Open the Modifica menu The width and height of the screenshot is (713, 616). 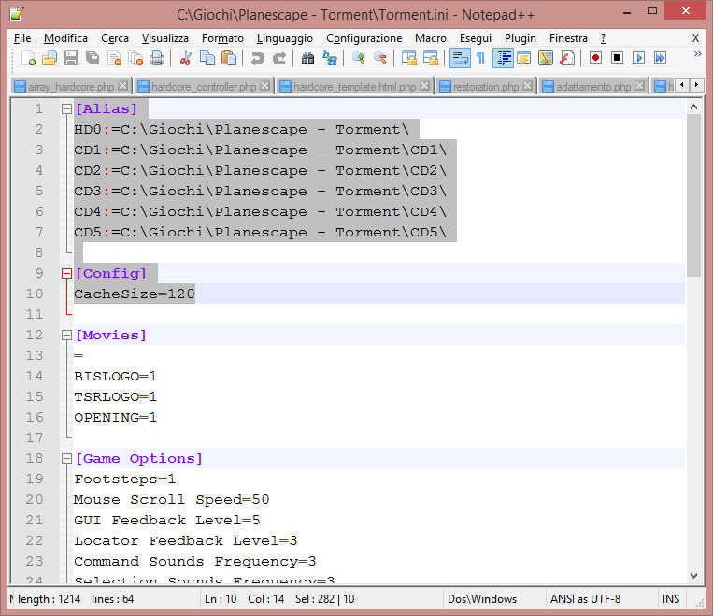point(66,38)
